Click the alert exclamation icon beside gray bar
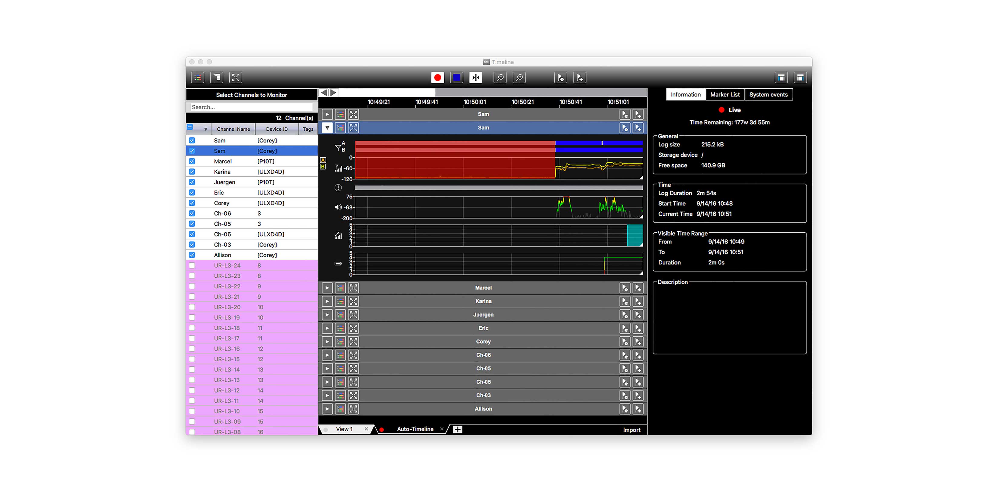 coord(338,188)
